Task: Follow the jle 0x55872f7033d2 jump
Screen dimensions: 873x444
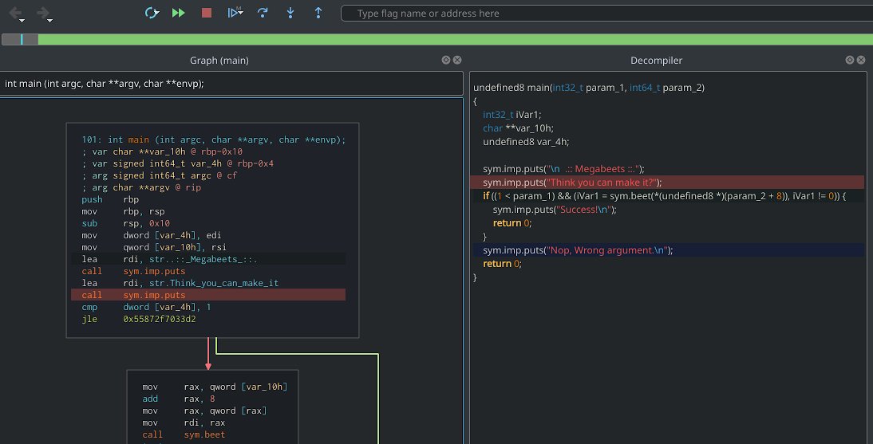Action: [x=139, y=319]
